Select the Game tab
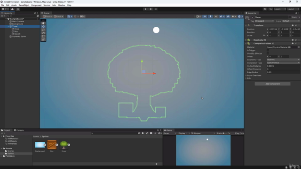301x169 pixels. (168, 130)
